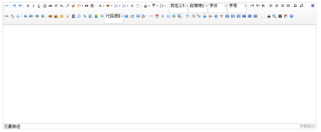Set text direction left to right
This screenshot has width=321, height=132.
(x=252, y=6)
